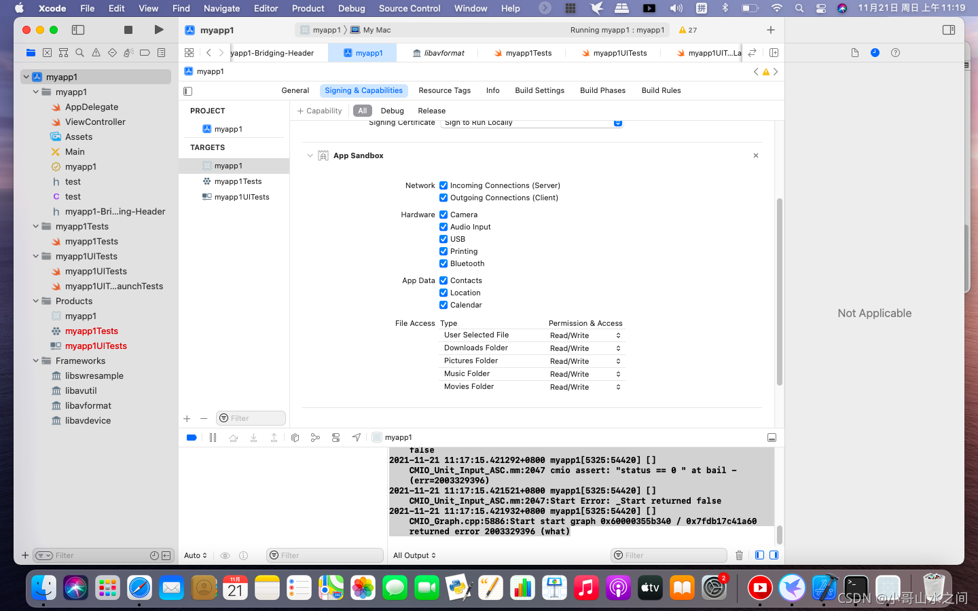Open the find navigator magnifier icon
978x611 pixels.
click(x=79, y=52)
